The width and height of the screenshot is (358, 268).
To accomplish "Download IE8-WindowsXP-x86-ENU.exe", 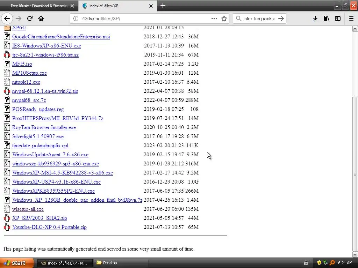I will (46, 46).
